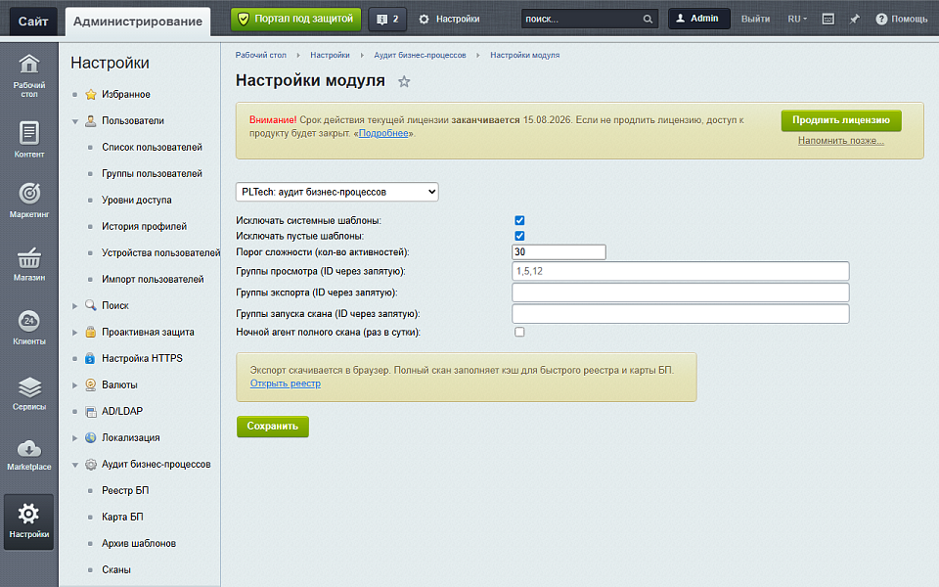Open Реестр БП menu item
The image size is (939, 587).
pos(125,490)
